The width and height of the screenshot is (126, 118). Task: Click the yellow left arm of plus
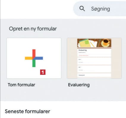[x=29, y=58]
